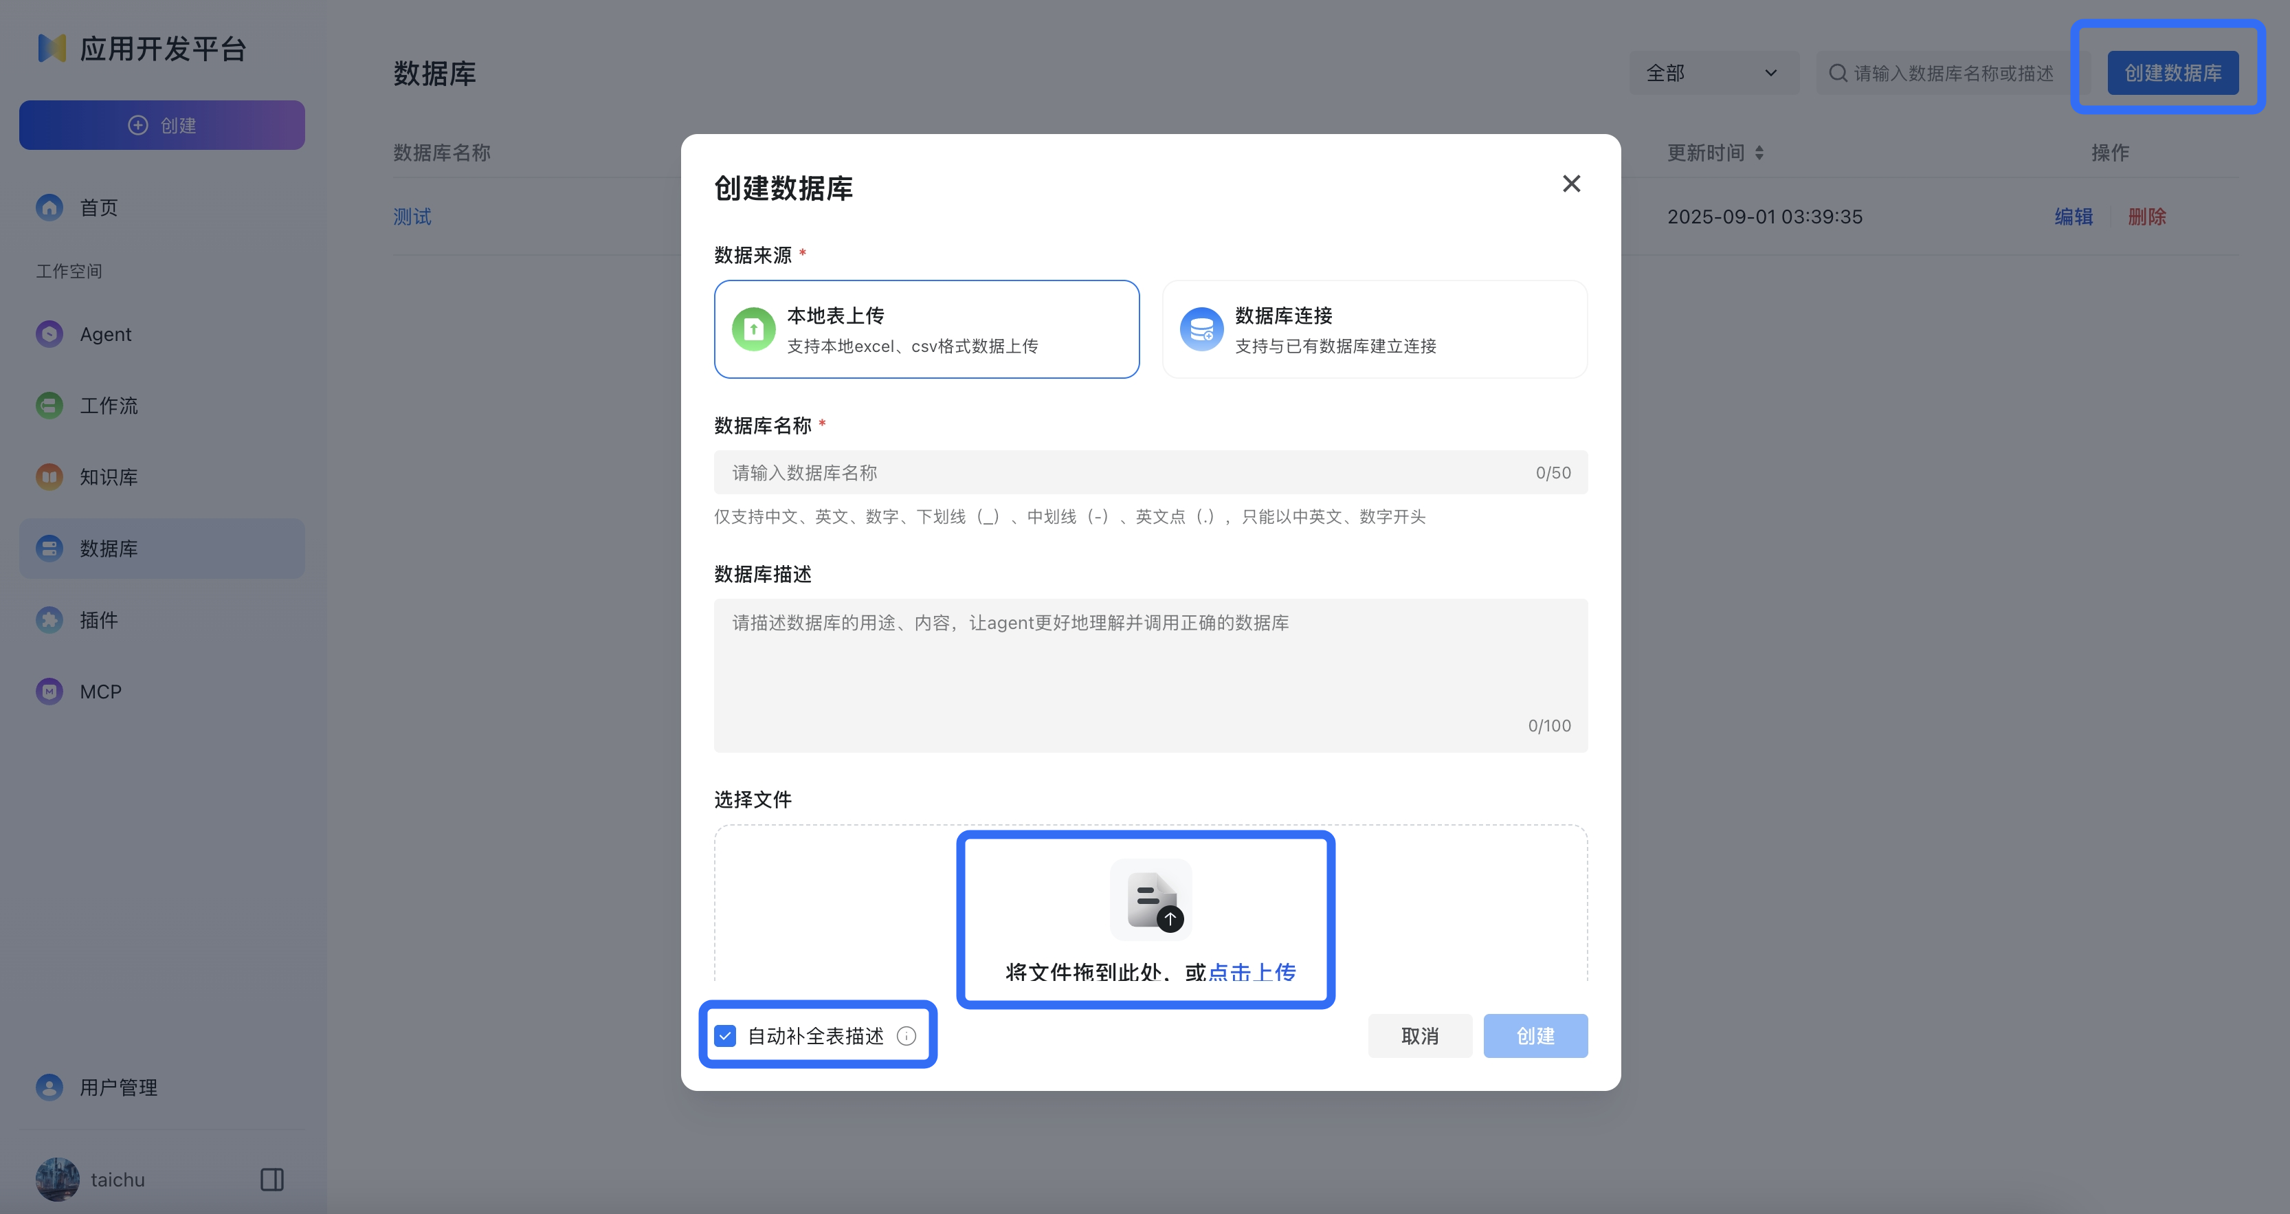This screenshot has height=1214, width=2290.
Task: Click the info icon beside 自动补全表描述
Action: [908, 1035]
